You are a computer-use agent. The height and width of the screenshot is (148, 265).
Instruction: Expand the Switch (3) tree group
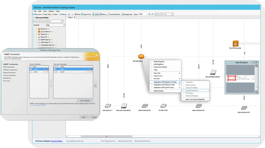[34, 34]
